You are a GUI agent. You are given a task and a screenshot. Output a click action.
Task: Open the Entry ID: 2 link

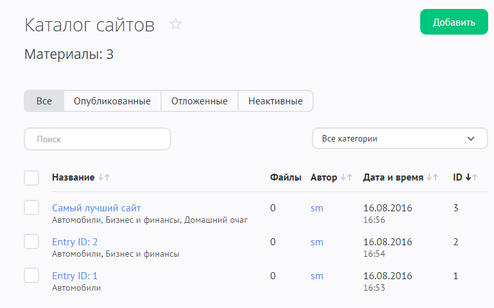click(75, 242)
